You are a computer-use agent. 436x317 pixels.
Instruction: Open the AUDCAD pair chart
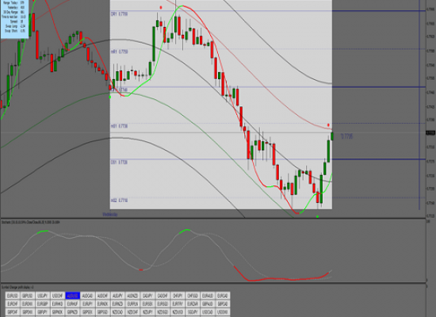pos(87,296)
